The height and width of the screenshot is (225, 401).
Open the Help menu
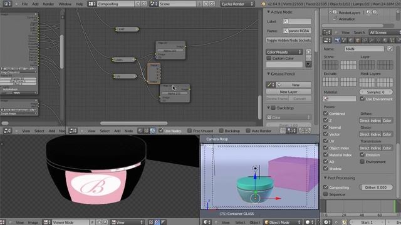point(80,4)
